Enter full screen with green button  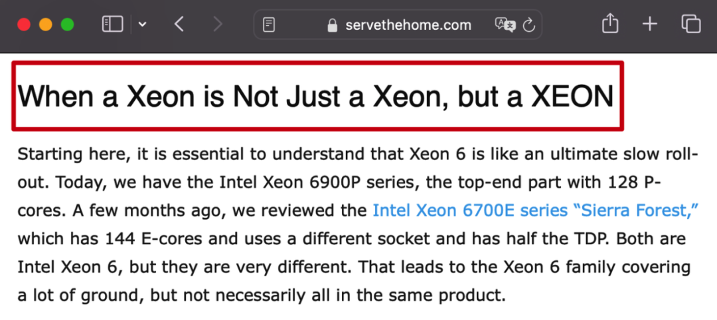[x=67, y=25]
